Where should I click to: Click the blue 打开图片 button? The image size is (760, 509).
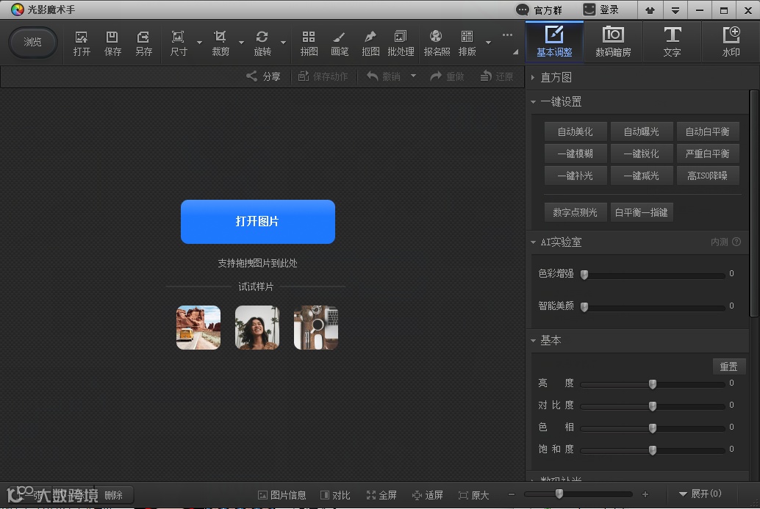point(258,221)
